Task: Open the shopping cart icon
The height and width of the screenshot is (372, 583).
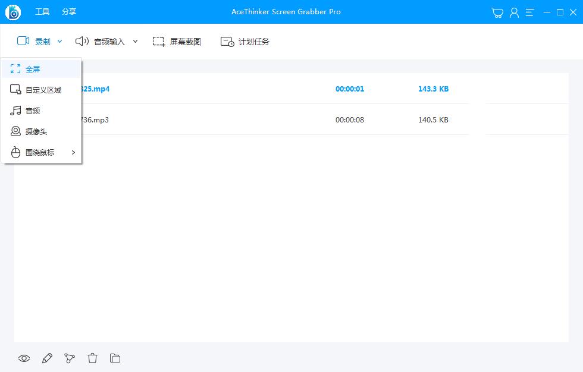Action: pyautogui.click(x=497, y=12)
